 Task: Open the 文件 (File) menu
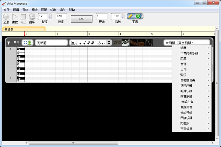coord(6,10)
